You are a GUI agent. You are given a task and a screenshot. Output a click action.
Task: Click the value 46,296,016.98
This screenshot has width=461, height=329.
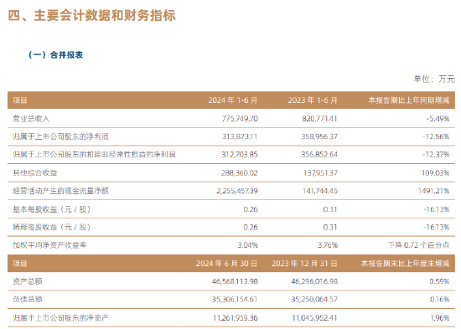(x=314, y=281)
